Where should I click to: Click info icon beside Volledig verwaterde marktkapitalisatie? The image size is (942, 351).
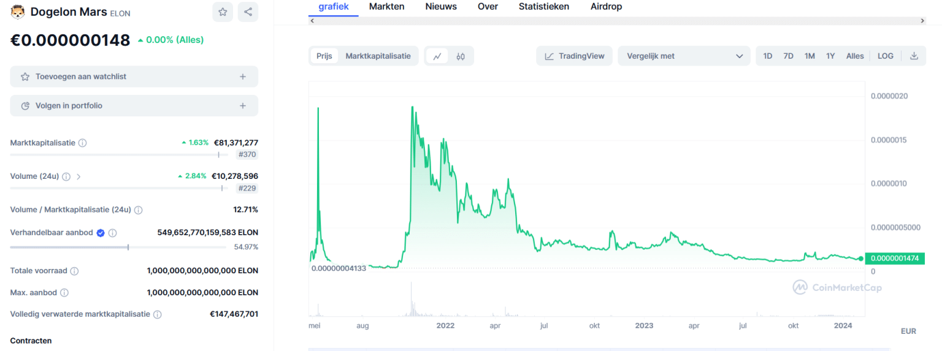158,314
